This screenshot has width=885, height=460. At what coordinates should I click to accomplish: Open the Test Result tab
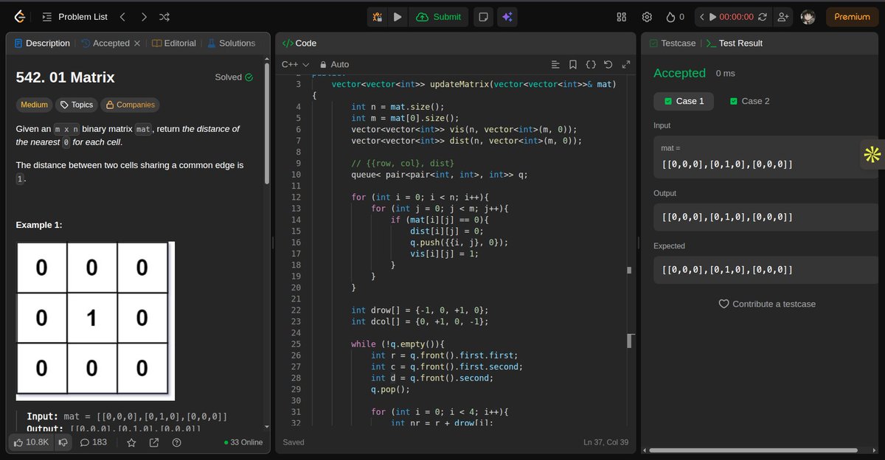click(x=734, y=43)
